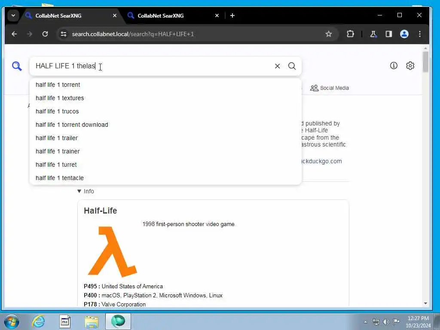Open Chrome Labs flask icon
The height and width of the screenshot is (330, 440).
pyautogui.click(x=373, y=34)
